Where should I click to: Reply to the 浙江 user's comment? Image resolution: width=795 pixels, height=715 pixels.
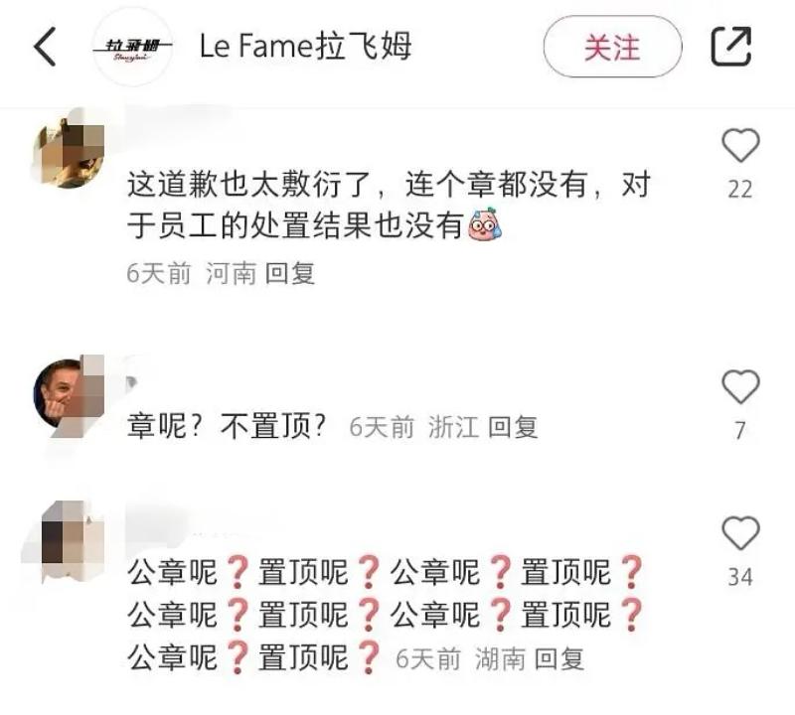(x=513, y=427)
